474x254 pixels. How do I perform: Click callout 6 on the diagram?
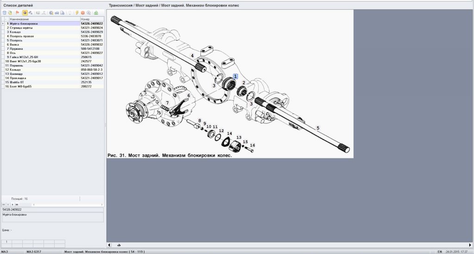coord(189,96)
